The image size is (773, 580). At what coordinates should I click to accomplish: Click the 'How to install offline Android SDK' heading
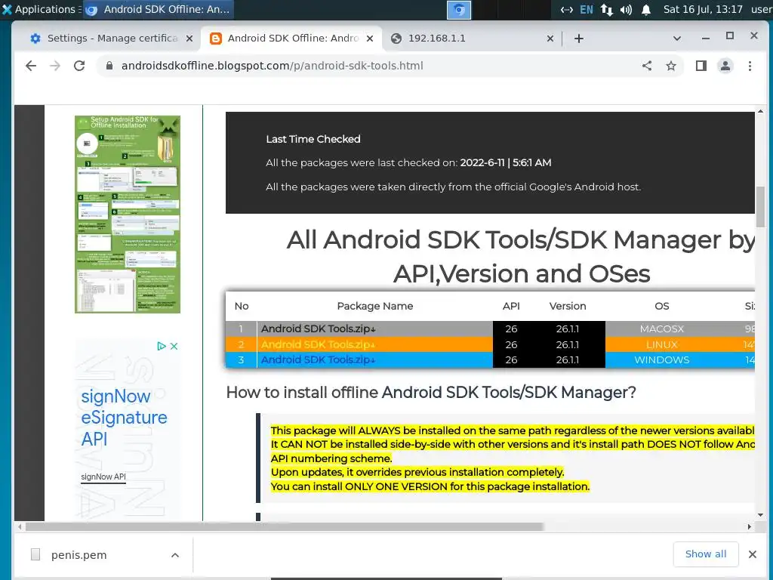pos(431,392)
